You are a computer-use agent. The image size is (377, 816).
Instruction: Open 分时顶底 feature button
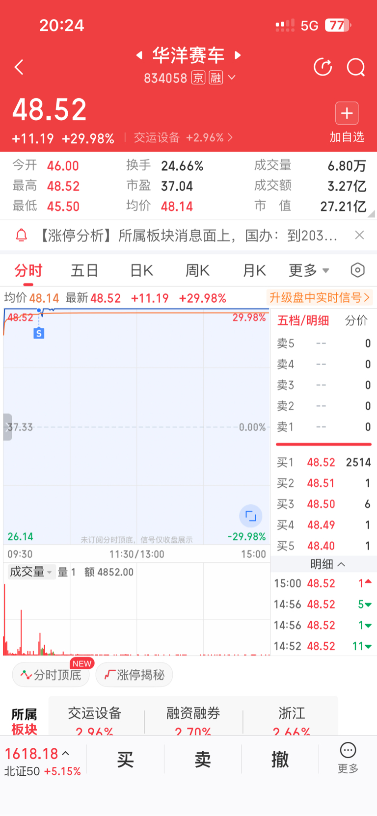51,675
